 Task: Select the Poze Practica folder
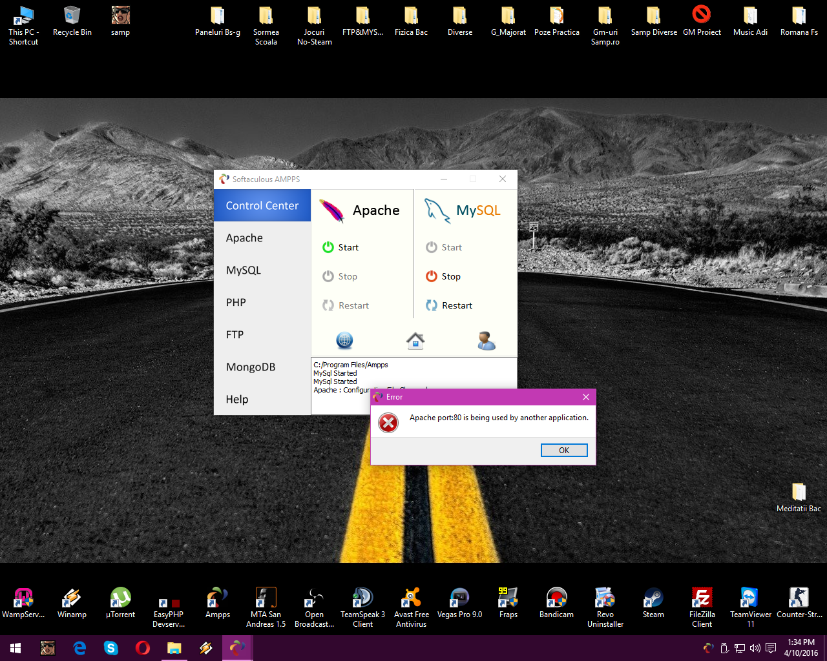(557, 21)
